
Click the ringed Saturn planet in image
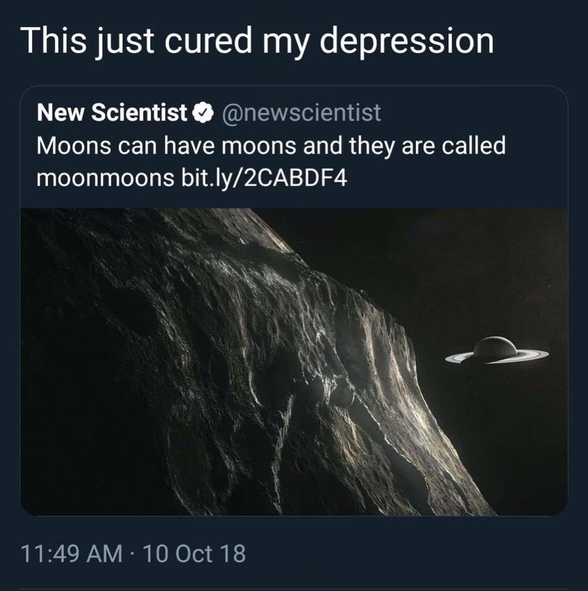click(497, 351)
